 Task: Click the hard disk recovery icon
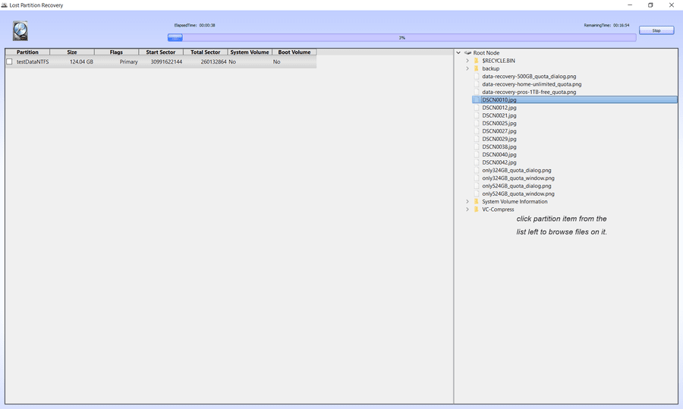pyautogui.click(x=20, y=31)
